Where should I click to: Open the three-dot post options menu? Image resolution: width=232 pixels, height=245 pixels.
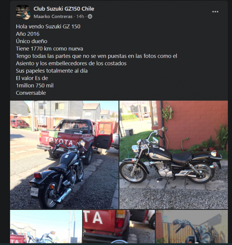[215, 12]
